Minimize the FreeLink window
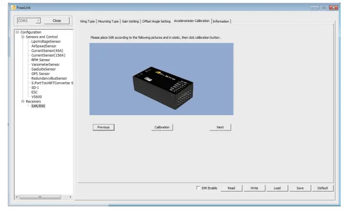348x212 pixels. 314,8
